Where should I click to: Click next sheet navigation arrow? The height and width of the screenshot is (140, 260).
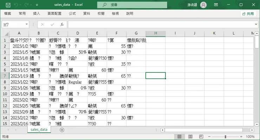16,130
